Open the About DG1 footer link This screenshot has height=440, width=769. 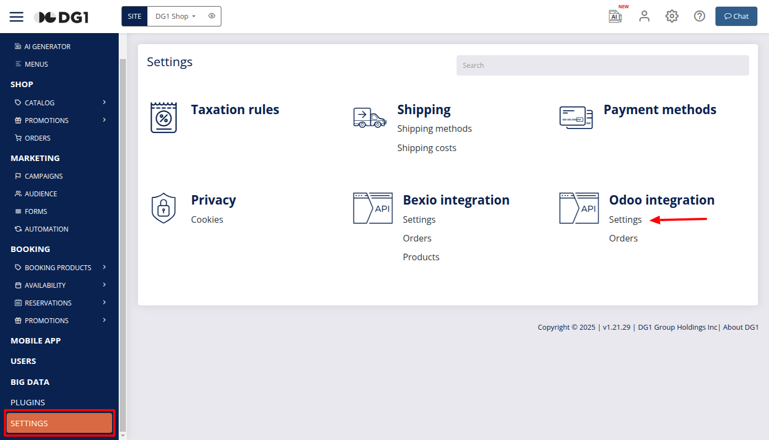pos(741,327)
